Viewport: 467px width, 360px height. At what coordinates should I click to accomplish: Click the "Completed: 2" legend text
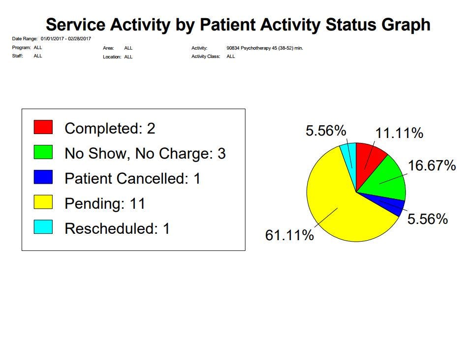[x=110, y=129]
